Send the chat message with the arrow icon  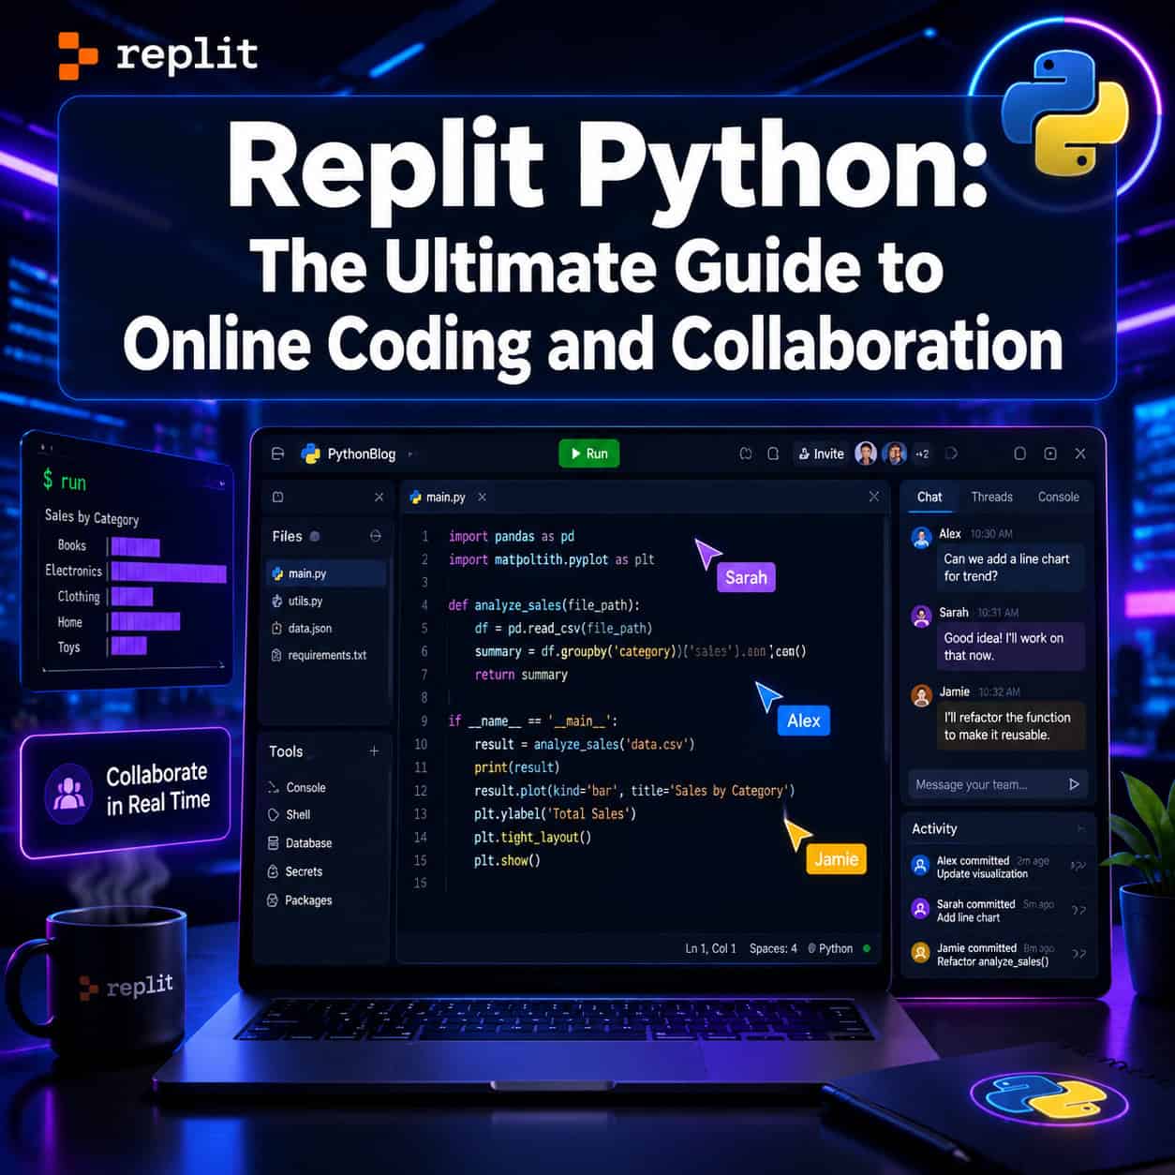1074,784
